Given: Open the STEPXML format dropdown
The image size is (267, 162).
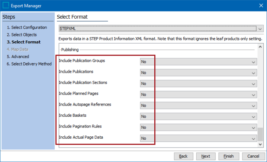Looking at the screenshot, I should coord(161,29).
